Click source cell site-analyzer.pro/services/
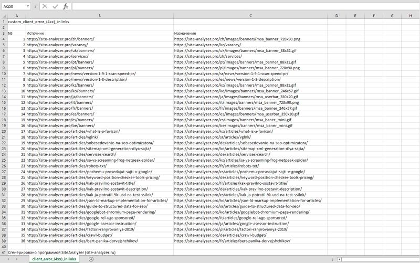This screenshot has height=263, width=420. coord(99,56)
